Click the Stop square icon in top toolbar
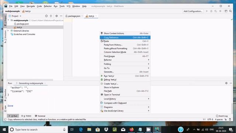 click(221, 11)
